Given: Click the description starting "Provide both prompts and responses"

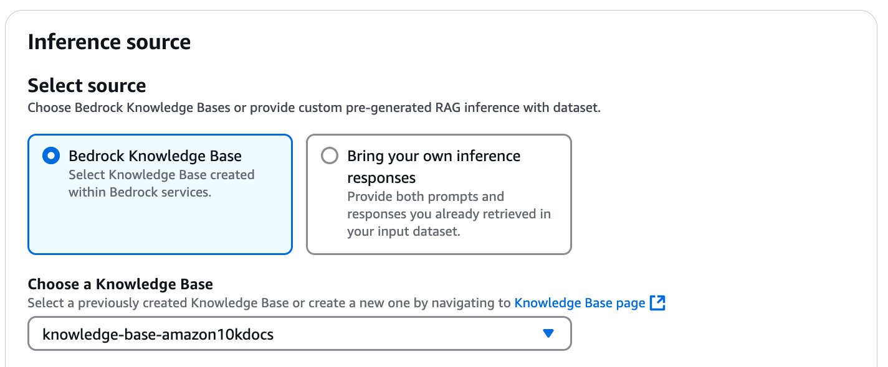Looking at the screenshot, I should [x=449, y=214].
